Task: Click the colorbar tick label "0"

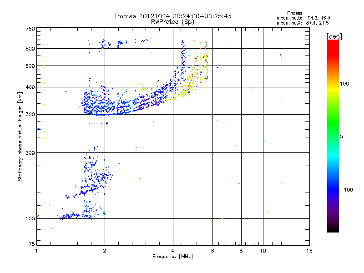Action: tap(341, 137)
